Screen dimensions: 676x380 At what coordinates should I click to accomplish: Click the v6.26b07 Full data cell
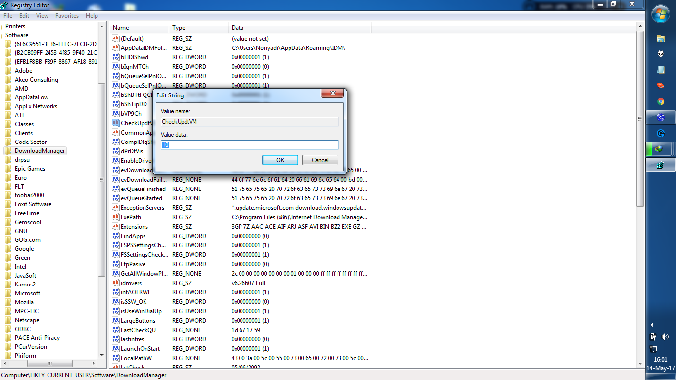click(248, 283)
